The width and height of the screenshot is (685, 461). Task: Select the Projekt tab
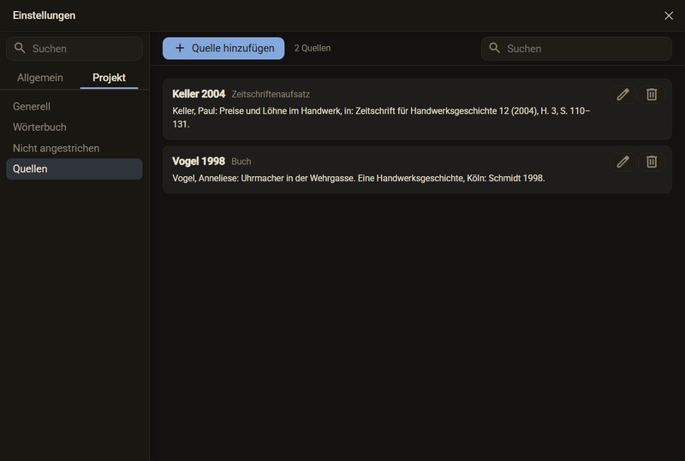[110, 78]
